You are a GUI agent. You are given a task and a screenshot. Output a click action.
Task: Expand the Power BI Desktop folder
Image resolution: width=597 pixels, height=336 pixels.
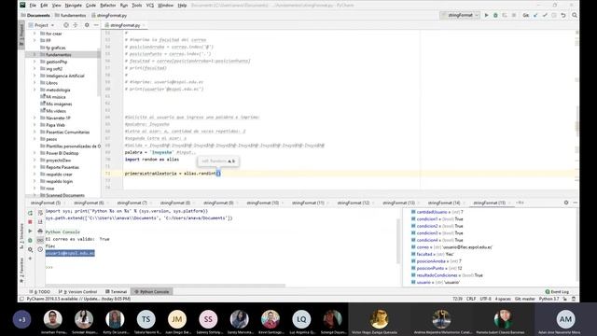point(35,153)
